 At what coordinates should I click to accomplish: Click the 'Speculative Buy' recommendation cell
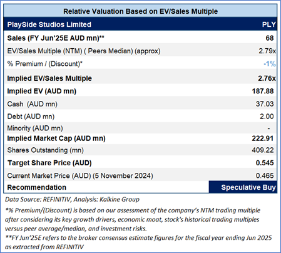click(243, 187)
